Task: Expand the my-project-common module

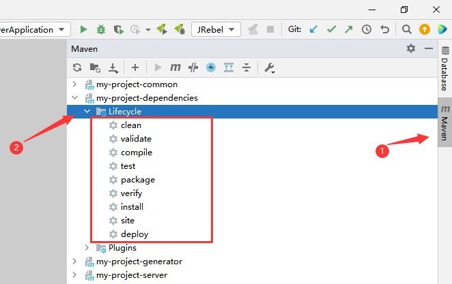Action: click(74, 84)
